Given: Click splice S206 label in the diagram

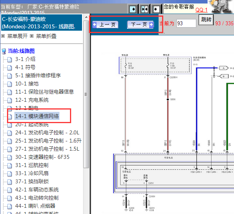Looking at the screenshot, I should coord(173,99).
